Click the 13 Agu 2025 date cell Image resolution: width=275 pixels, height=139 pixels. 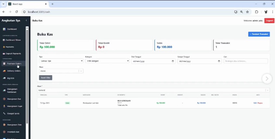pyautogui.click(x=44, y=103)
